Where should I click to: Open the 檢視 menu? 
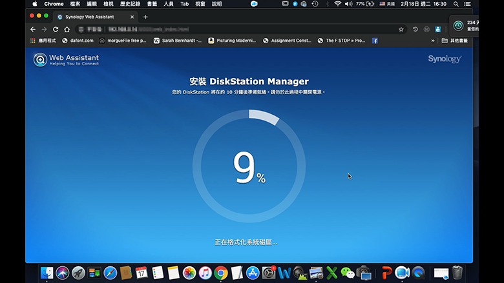[x=109, y=4]
